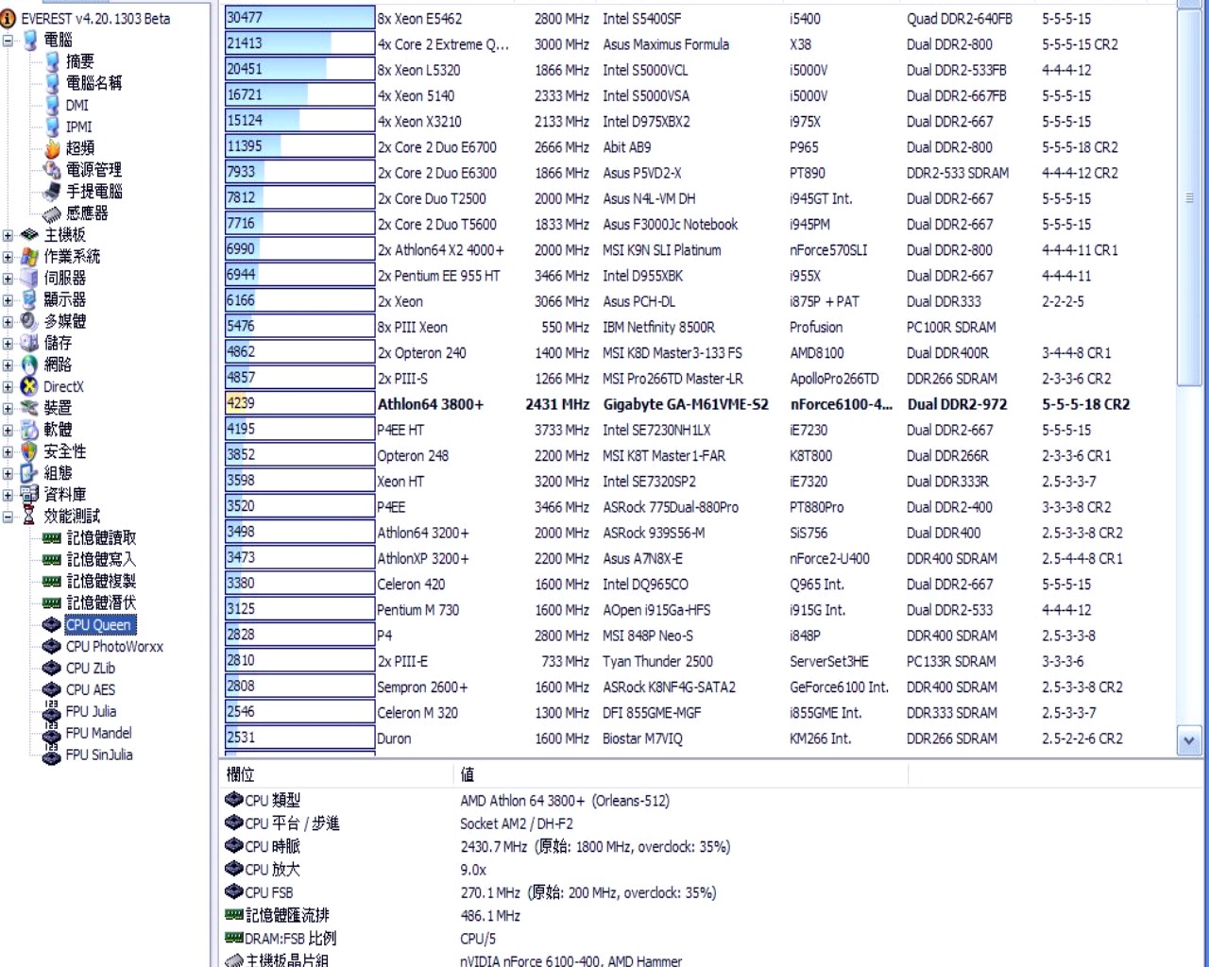
Task: Expand the 顯示器 tree node
Action: [9, 300]
